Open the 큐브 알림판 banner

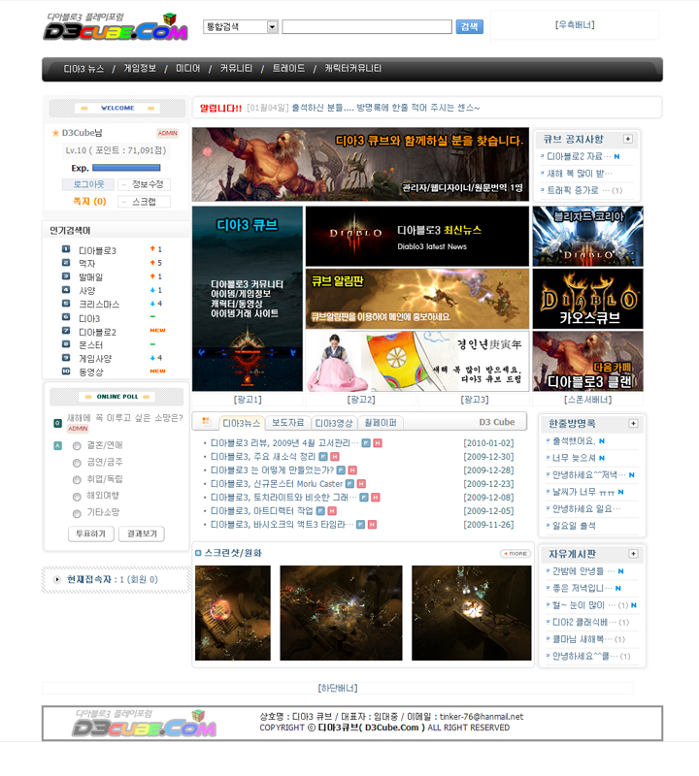(x=417, y=299)
